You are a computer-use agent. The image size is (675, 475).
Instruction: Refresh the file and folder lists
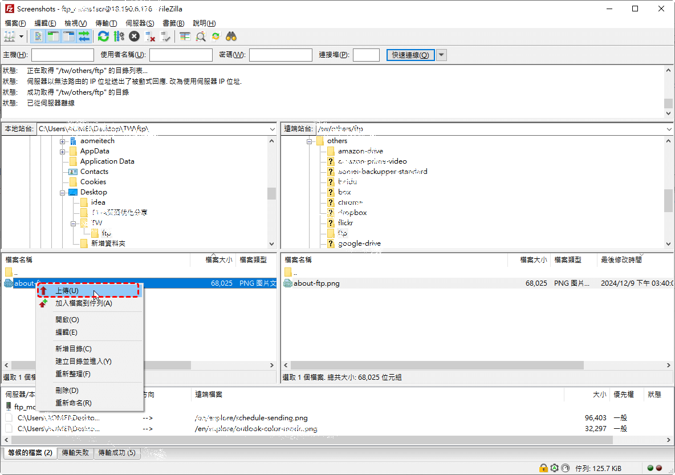tap(103, 36)
